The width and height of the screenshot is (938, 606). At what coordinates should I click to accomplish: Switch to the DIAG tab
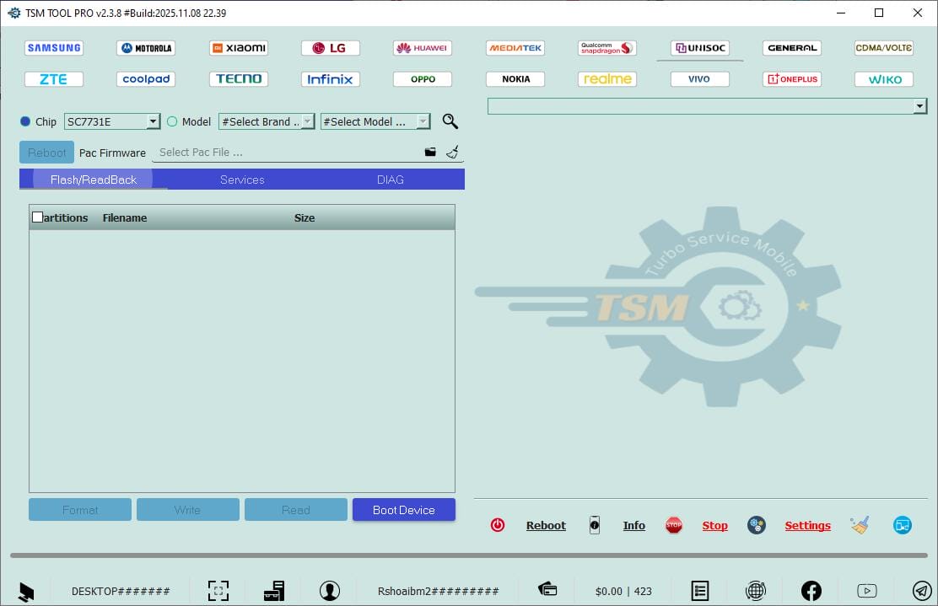click(390, 179)
